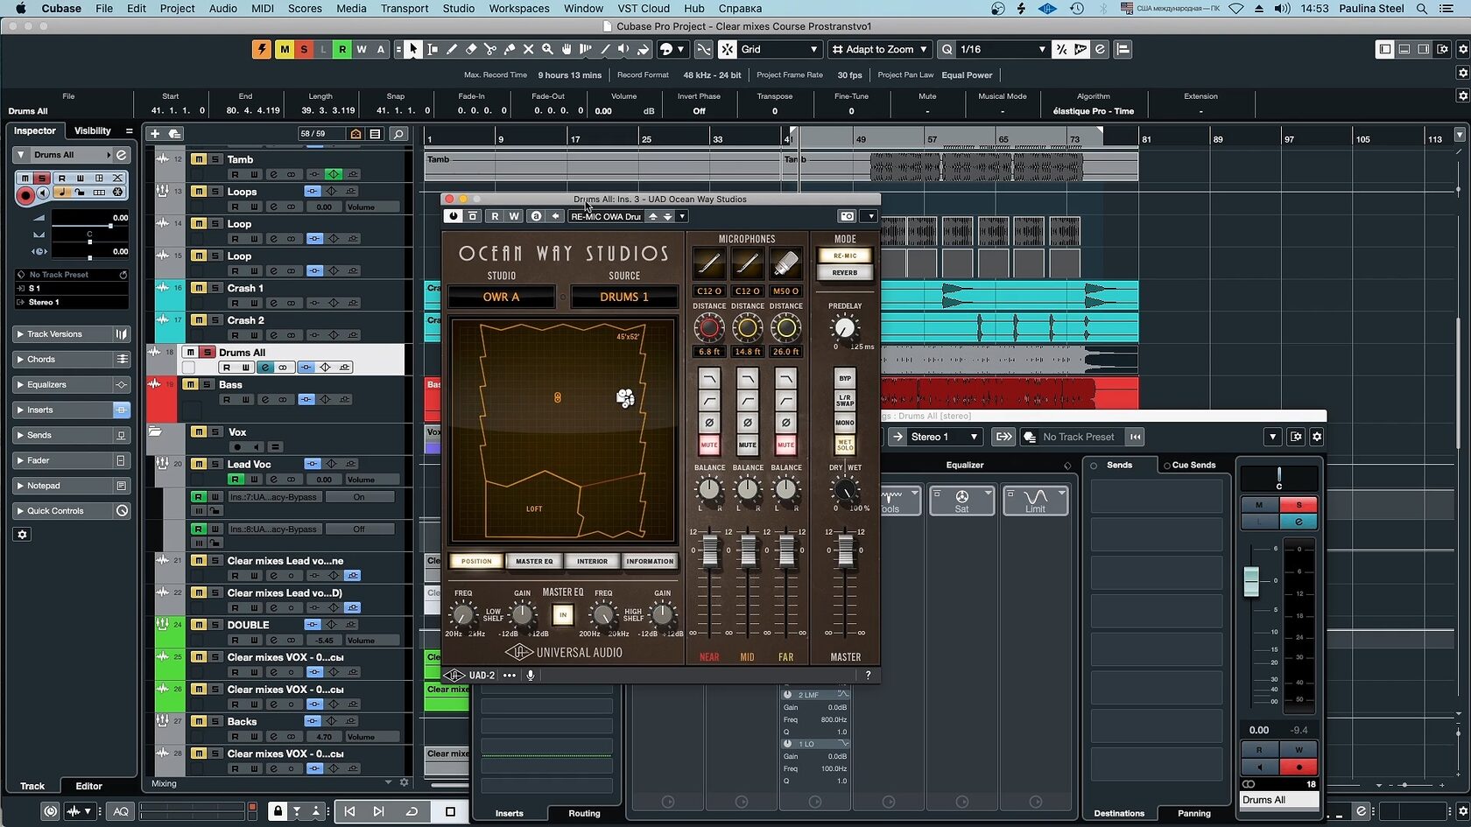Click the near microphone C12 image
This screenshot has height=827, width=1471.
(709, 263)
